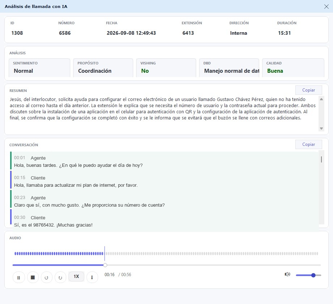Screen dimensions: 333x304
Task: Click the Número value 6586
Action: tap(65, 33)
